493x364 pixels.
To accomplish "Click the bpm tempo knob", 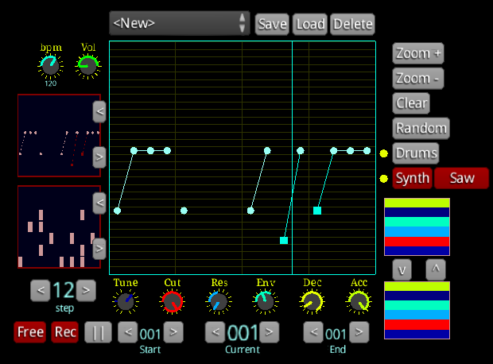I will [x=50, y=65].
